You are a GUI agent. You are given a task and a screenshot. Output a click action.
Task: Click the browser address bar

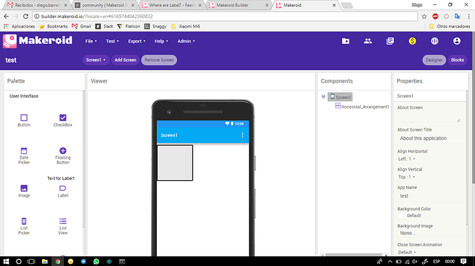[224, 16]
